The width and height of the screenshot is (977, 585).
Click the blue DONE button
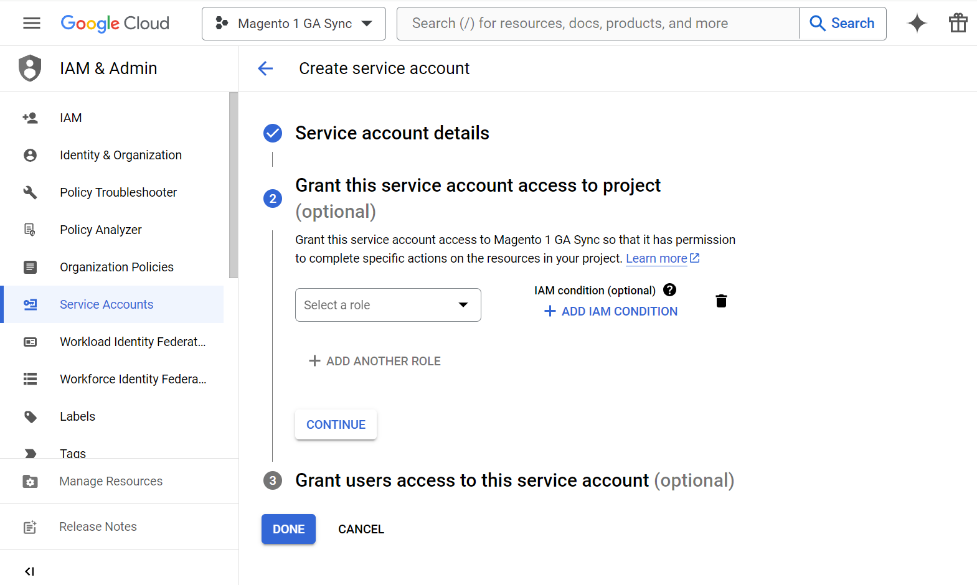[x=288, y=529]
